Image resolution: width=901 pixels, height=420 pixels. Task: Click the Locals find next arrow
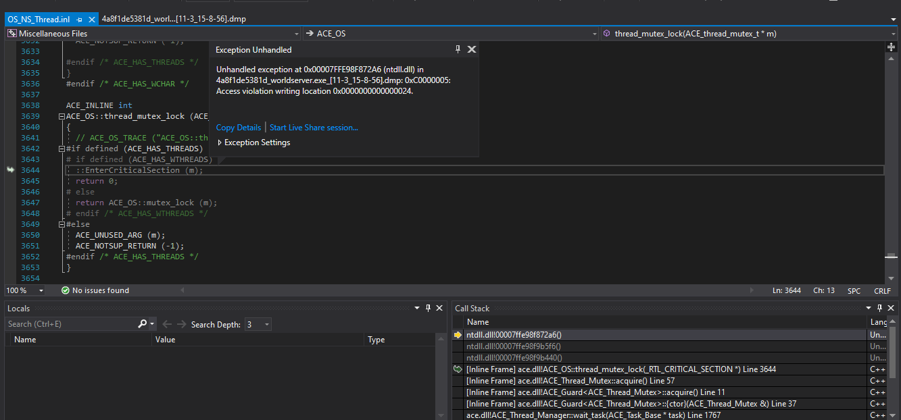182,324
